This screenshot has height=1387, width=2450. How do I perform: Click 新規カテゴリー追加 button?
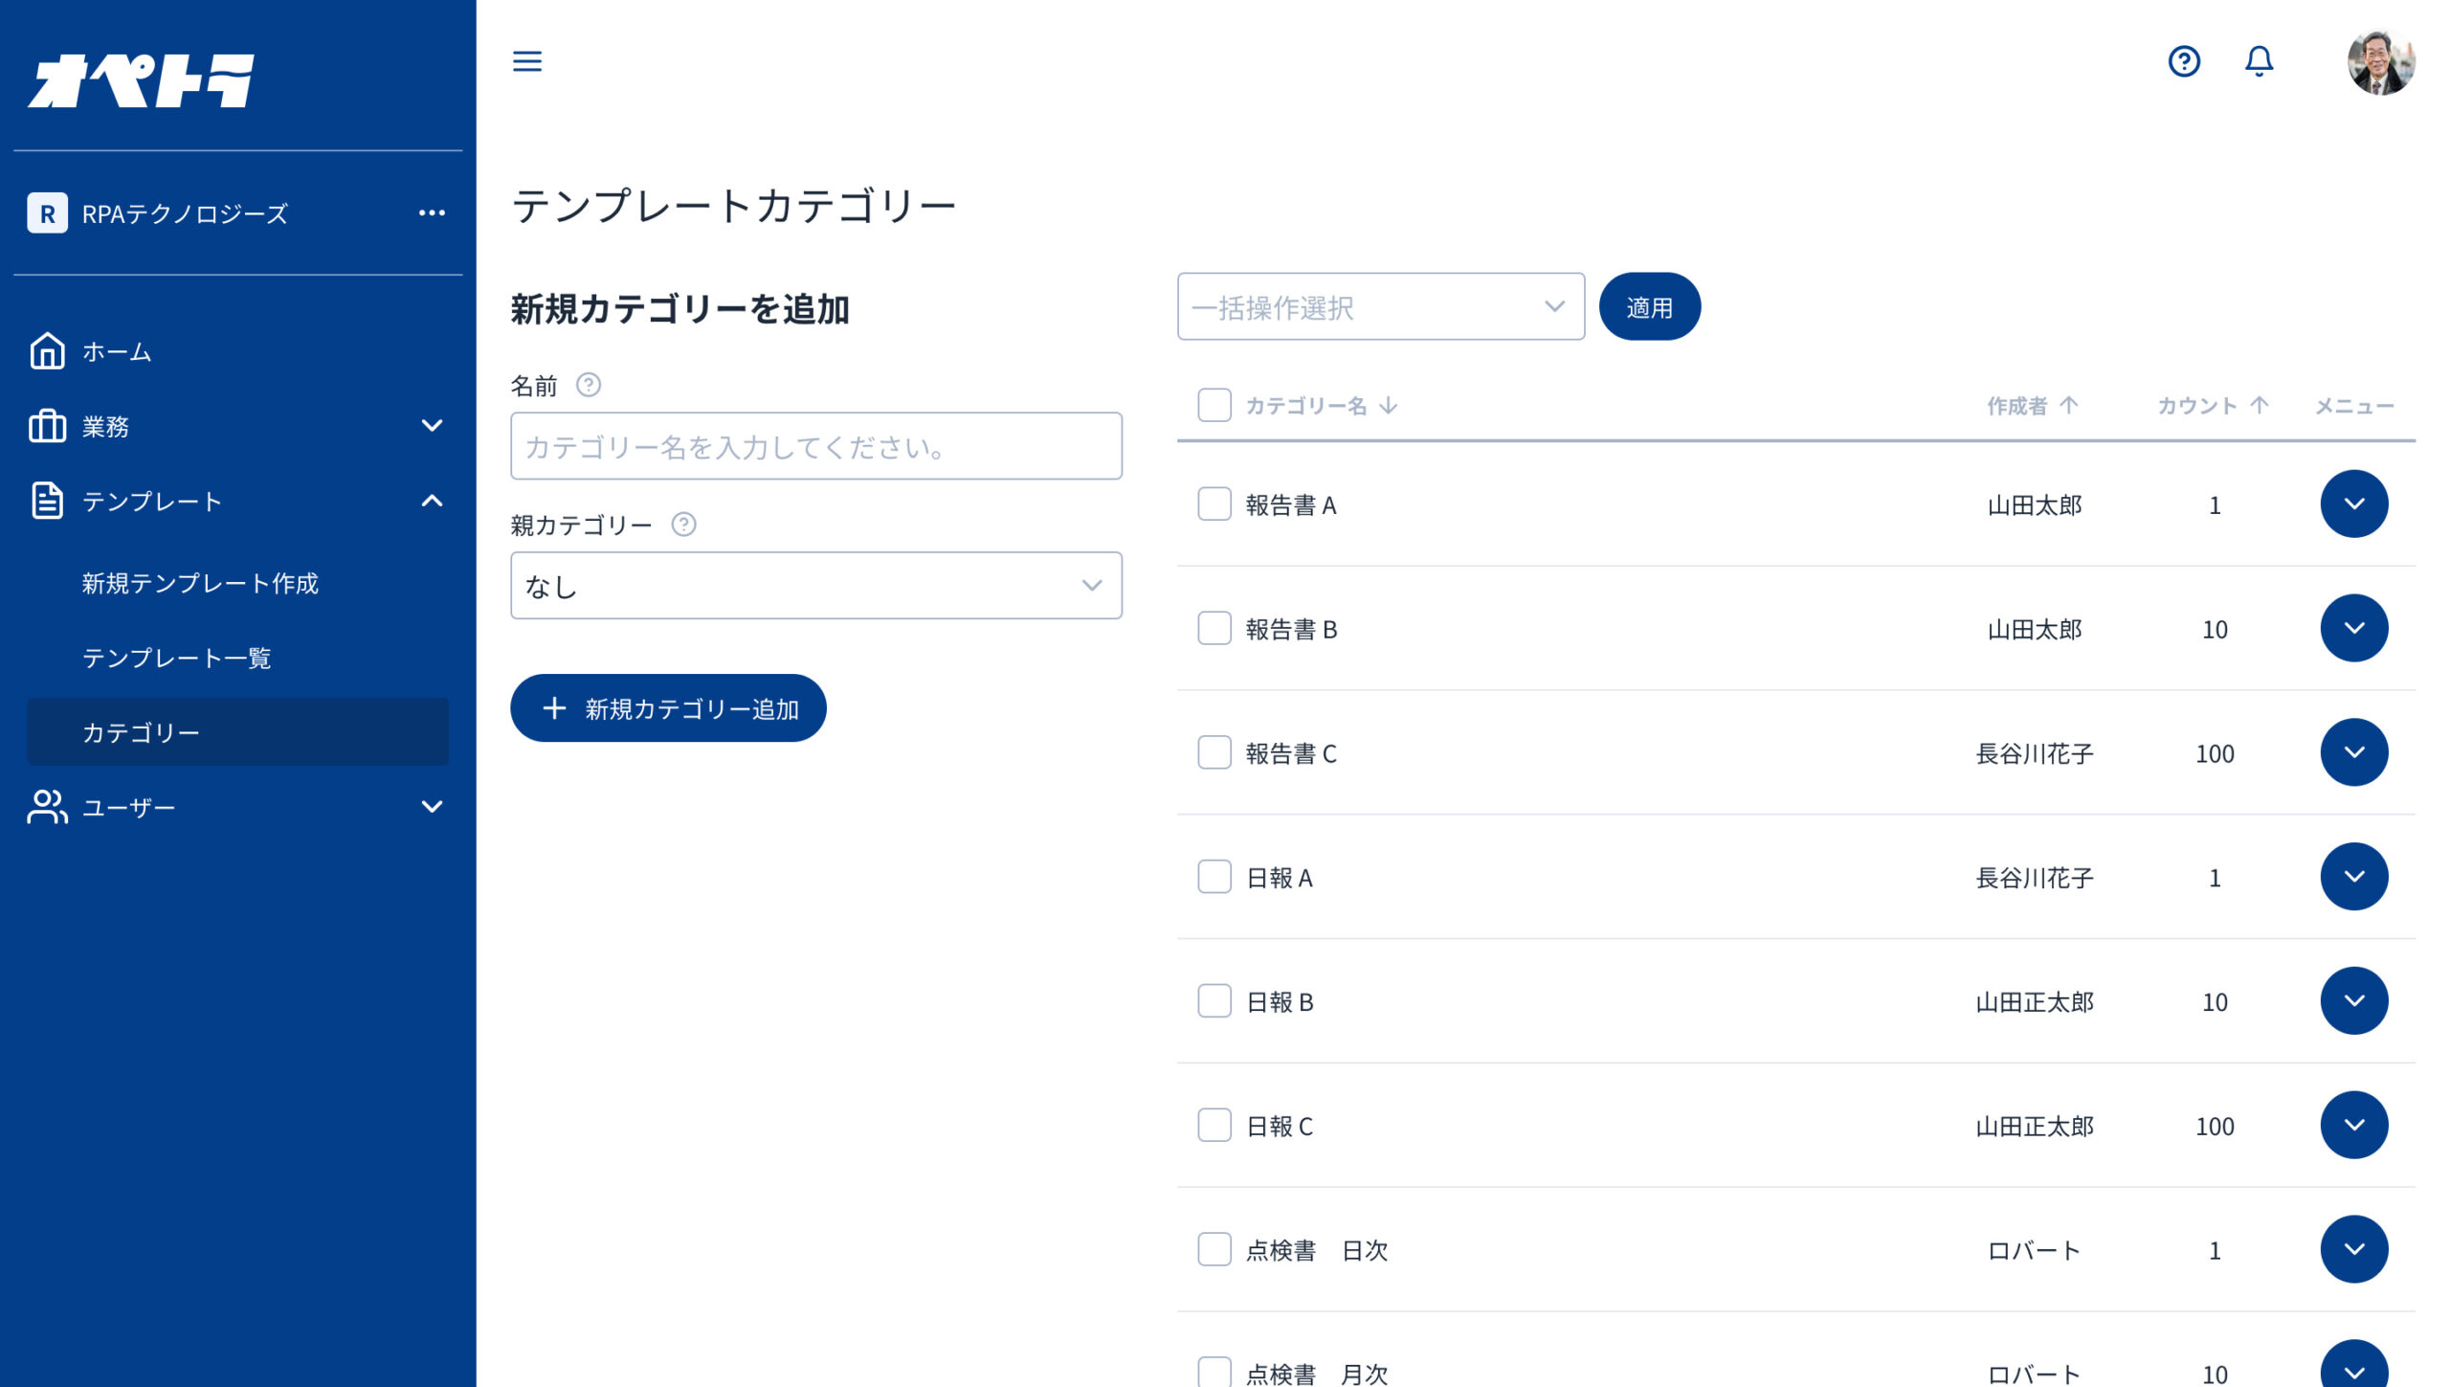point(668,708)
